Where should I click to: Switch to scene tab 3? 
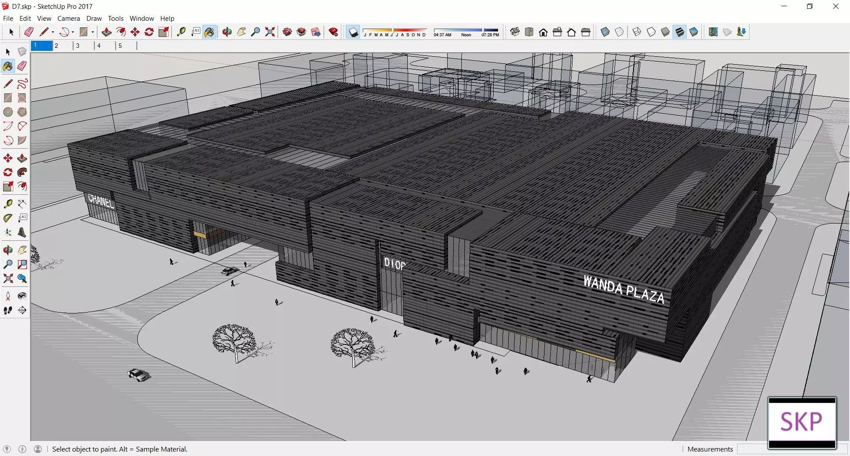coord(84,46)
